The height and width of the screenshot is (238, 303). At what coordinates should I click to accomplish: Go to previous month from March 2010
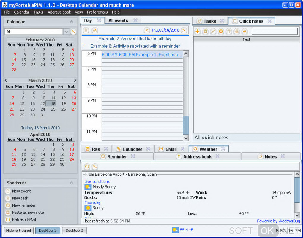(x=6, y=80)
